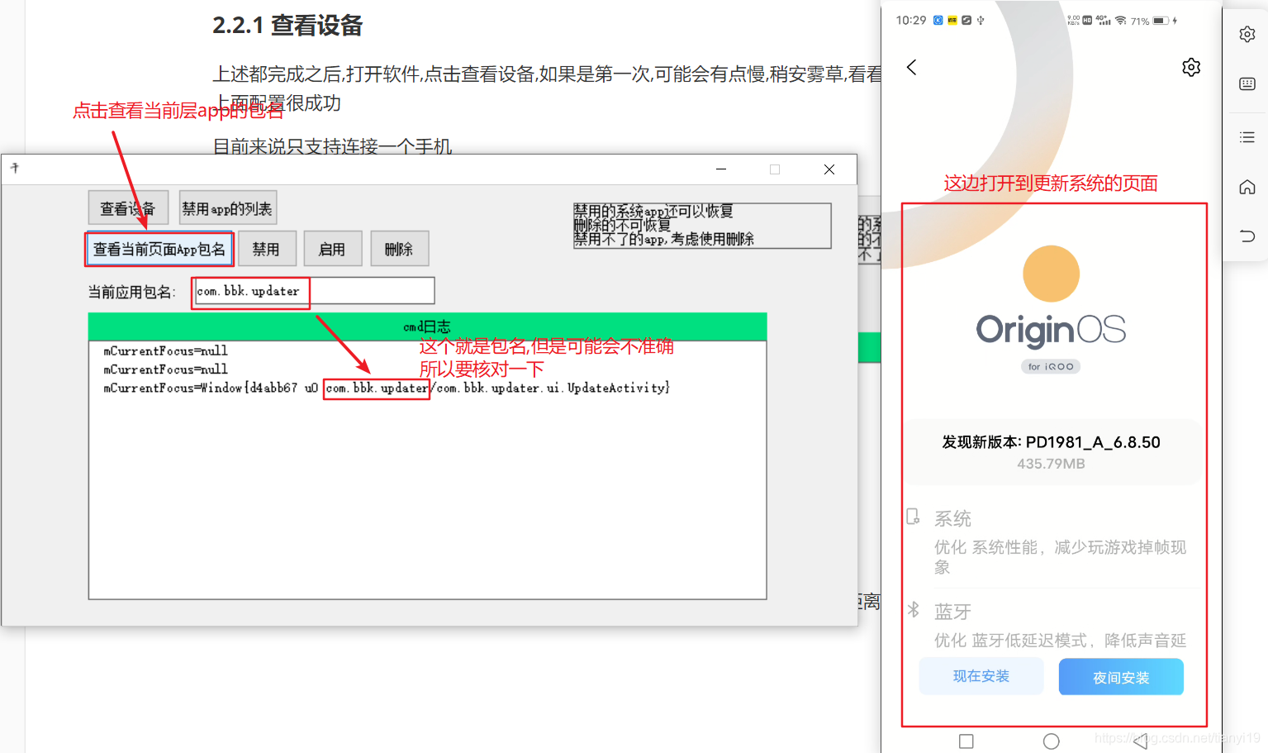Tap the for iQOO badge

tap(1051, 366)
